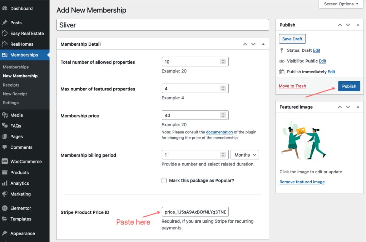The image size is (366, 242).
Task: Click the Posts pin icon
Action: pos(5,23)
